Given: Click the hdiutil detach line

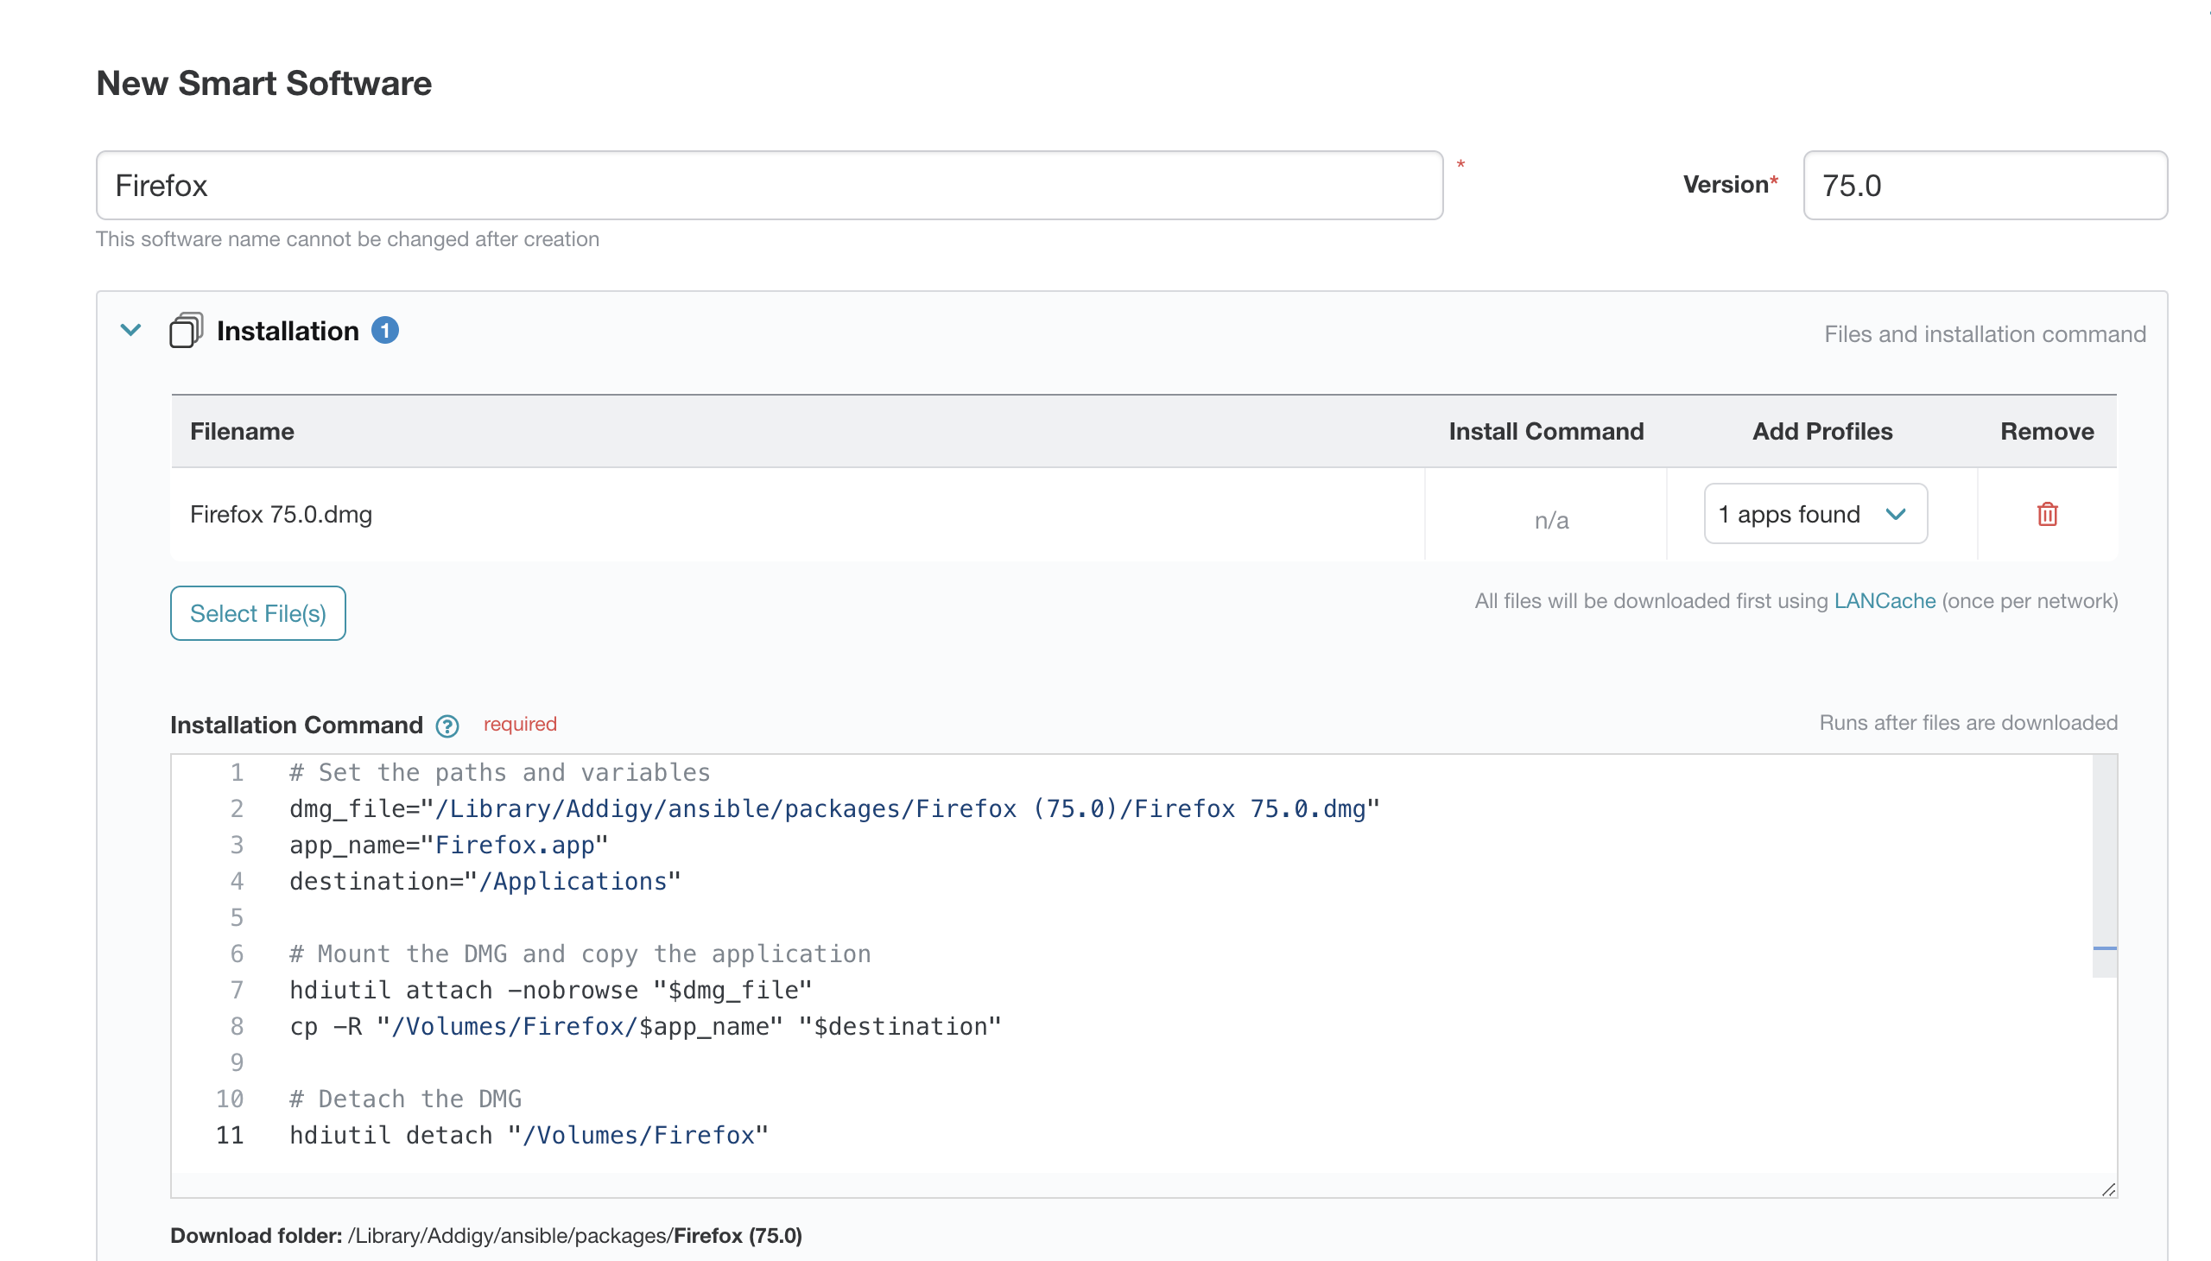Looking at the screenshot, I should click(x=529, y=1136).
